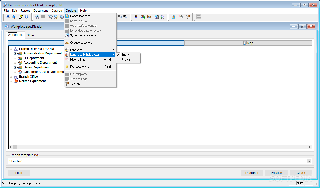Click the people icon beside IT Department
320x188 pixels.
[x=20, y=58]
